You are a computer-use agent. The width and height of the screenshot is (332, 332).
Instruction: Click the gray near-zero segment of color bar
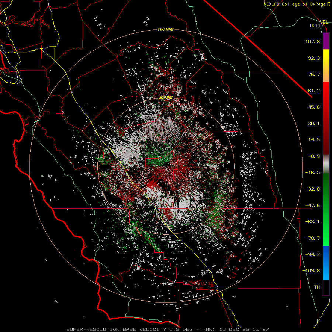pyautogui.click(x=326, y=164)
